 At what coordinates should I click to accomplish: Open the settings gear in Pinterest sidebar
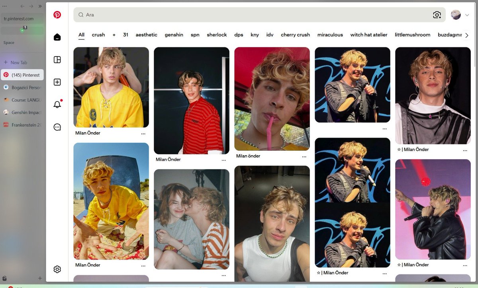57,269
